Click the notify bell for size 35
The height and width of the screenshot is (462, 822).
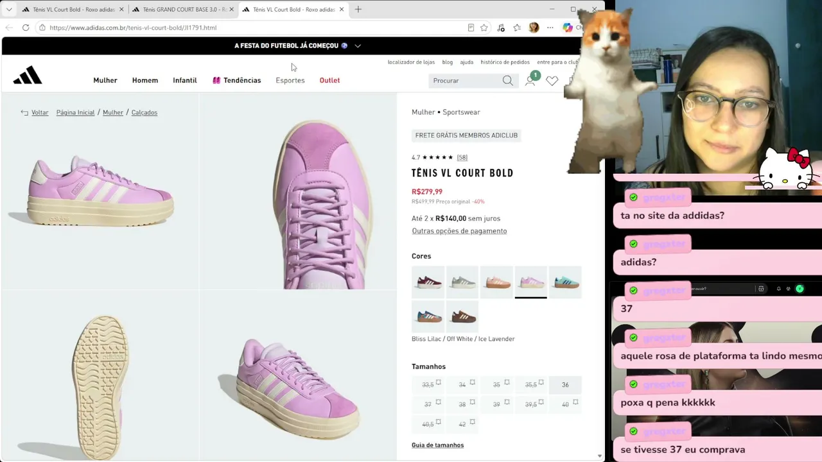point(507,382)
